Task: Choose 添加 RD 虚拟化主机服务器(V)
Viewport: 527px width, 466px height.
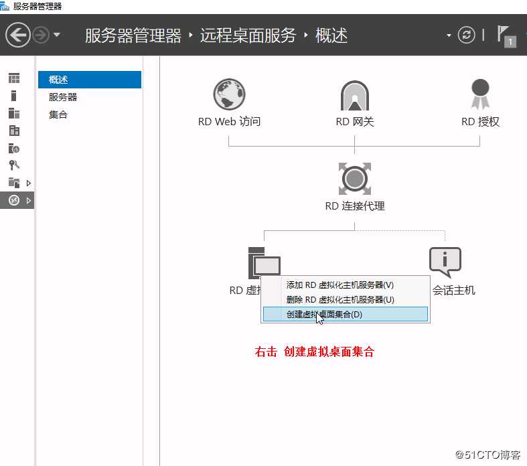Action: [x=345, y=285]
